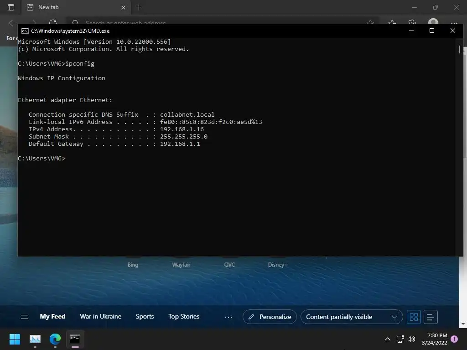Open the volume speaker tray icon
This screenshot has height=350, width=467.
[411, 339]
